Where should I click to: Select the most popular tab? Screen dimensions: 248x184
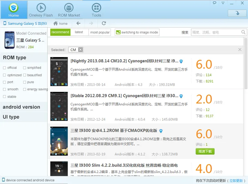[x=100, y=32]
